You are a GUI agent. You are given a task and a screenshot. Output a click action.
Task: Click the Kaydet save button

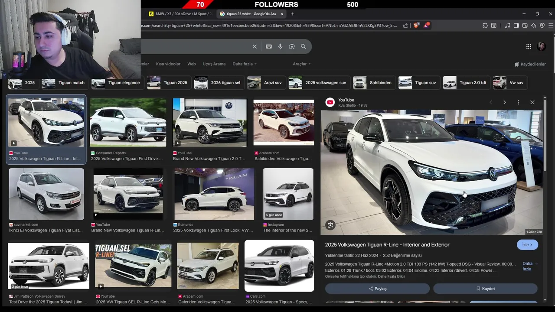(485, 289)
